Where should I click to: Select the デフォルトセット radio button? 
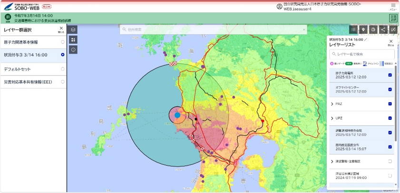pos(63,69)
